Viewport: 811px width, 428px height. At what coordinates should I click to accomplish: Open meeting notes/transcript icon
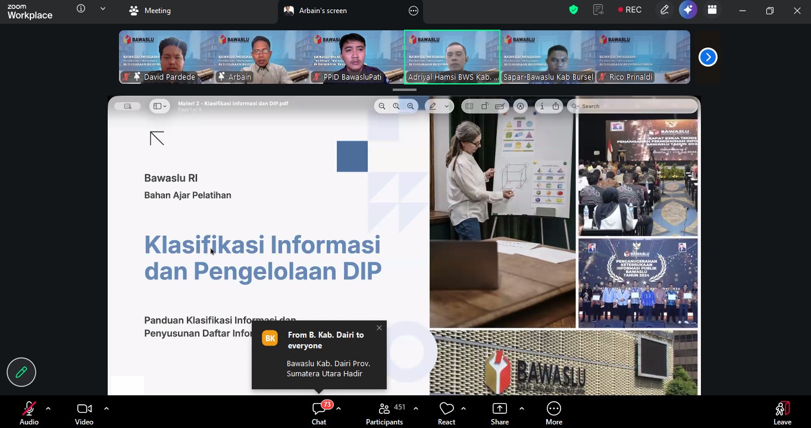coord(599,10)
